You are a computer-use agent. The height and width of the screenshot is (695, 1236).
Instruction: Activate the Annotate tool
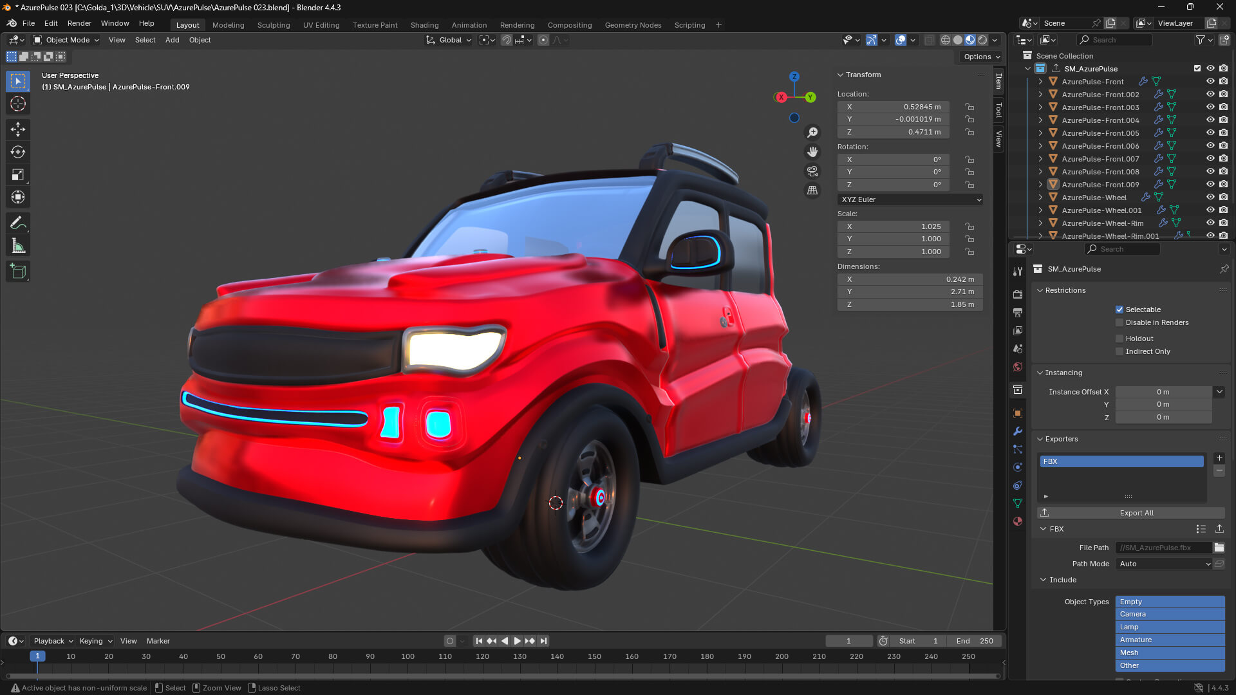[x=17, y=223]
